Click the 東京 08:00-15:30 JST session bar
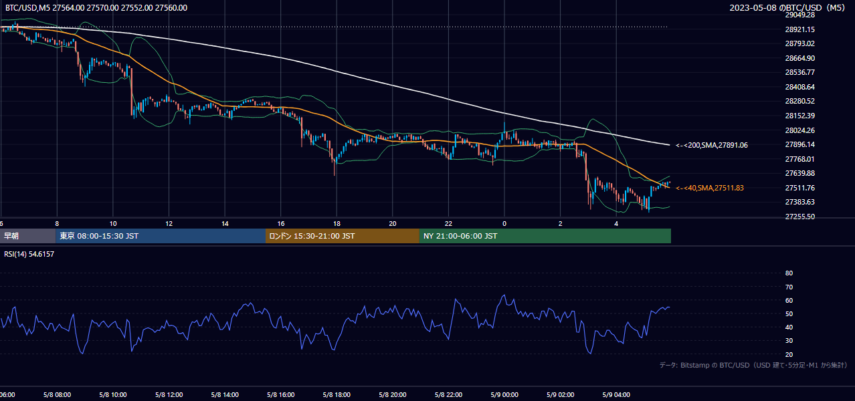This screenshot has height=401, width=855. pos(160,236)
